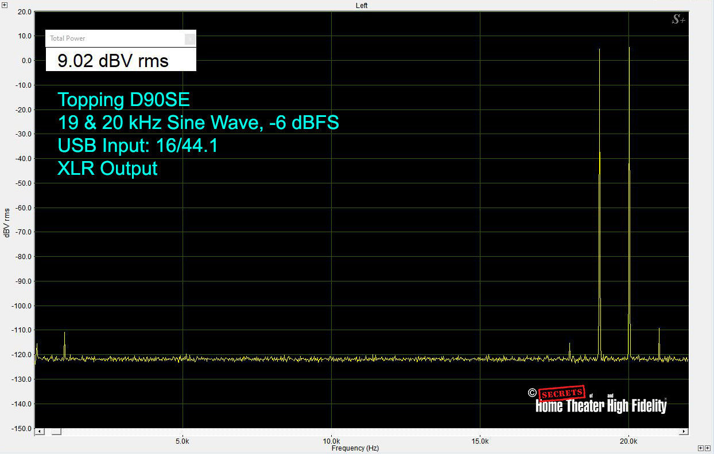Click the small spur near 1 kHz

coord(64,344)
